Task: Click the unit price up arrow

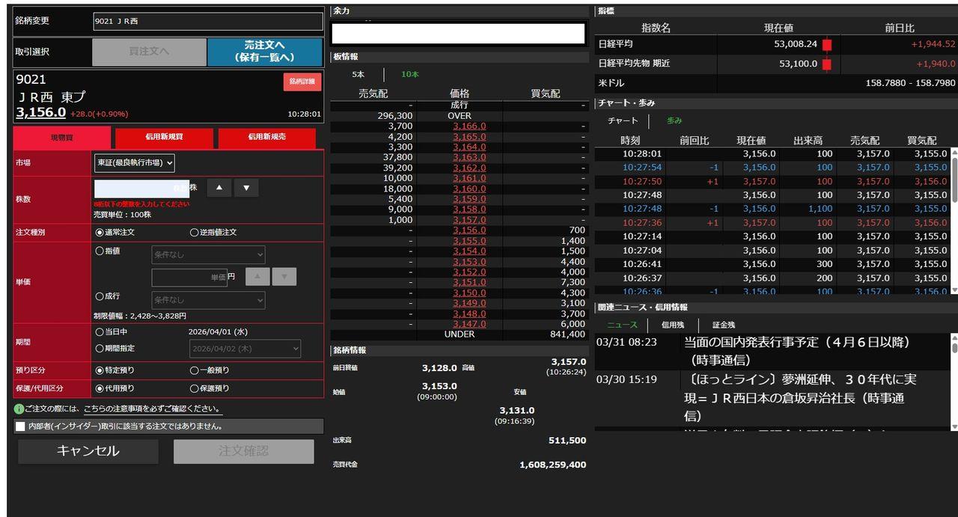Action: (x=257, y=277)
